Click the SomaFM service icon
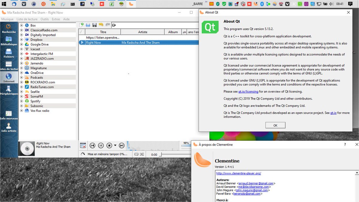The height and width of the screenshot is (202, 359). pyautogui.click(x=27, y=97)
